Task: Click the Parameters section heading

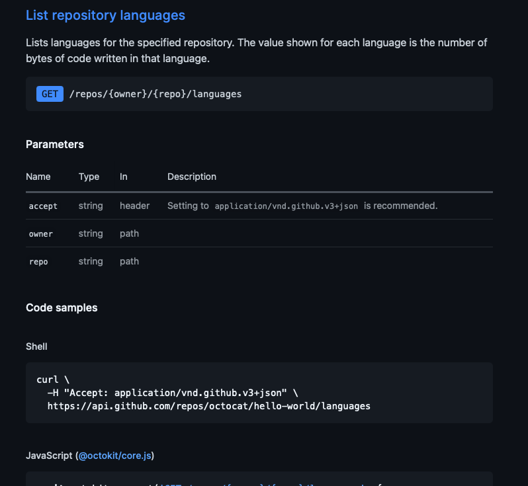Action: click(55, 144)
